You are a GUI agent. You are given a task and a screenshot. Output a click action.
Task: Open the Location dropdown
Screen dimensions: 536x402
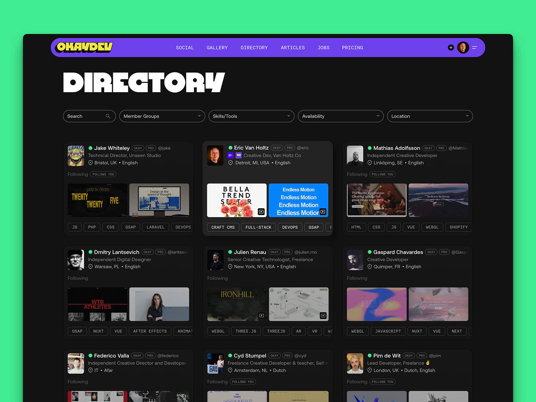tap(430, 116)
